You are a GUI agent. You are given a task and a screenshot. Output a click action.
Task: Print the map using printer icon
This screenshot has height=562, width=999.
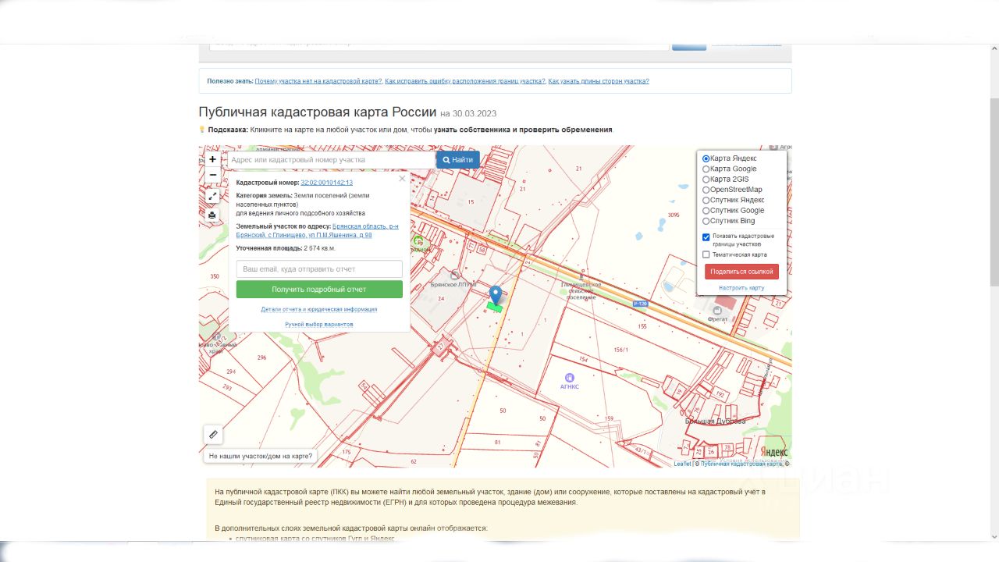[212, 215]
